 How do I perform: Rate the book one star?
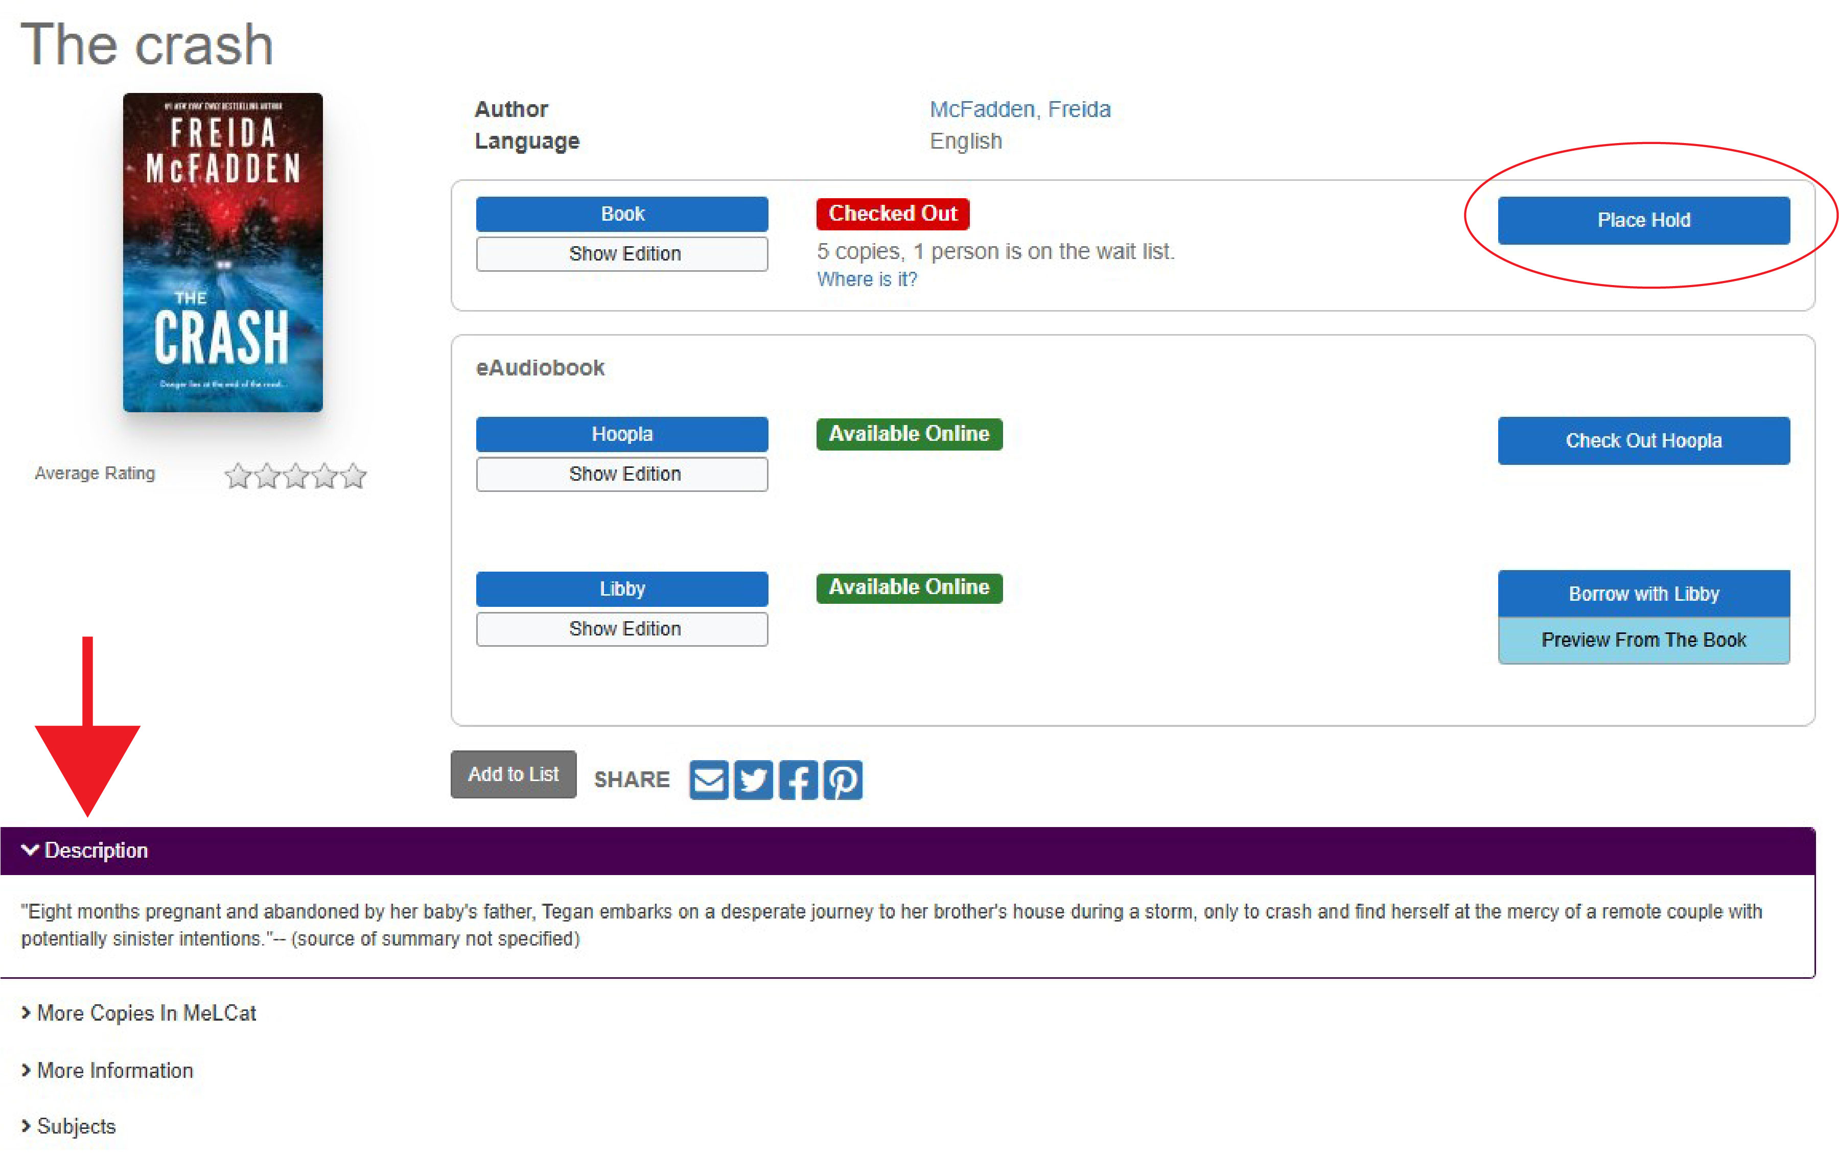coord(238,476)
